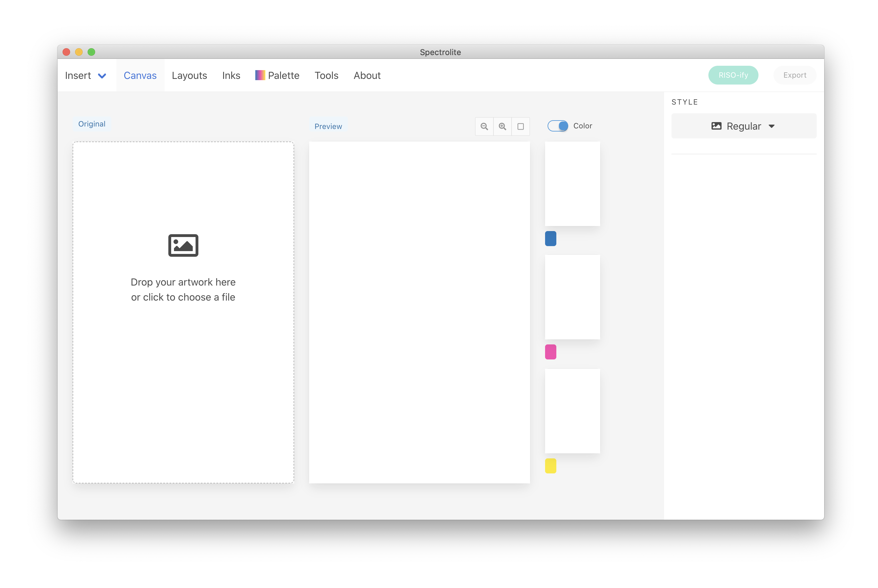Click the caret arrow next to Regular
The height and width of the screenshot is (588, 878).
[x=771, y=126]
